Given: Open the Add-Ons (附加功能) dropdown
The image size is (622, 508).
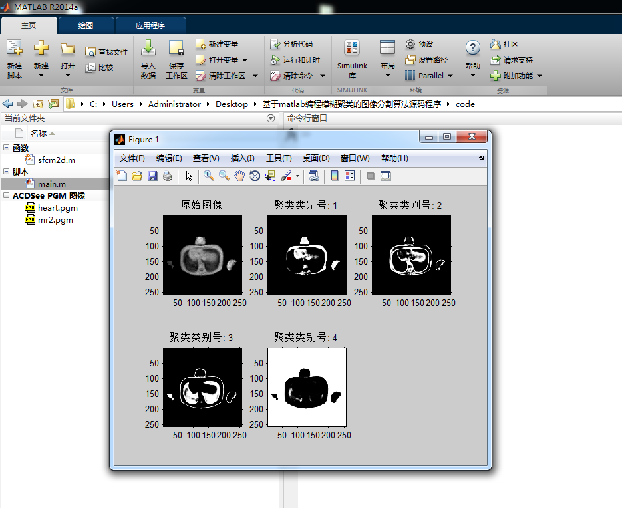Looking at the screenshot, I should (x=540, y=76).
